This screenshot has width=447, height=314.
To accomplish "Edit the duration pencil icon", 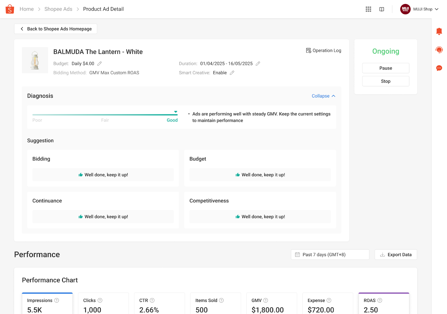I will (258, 63).
